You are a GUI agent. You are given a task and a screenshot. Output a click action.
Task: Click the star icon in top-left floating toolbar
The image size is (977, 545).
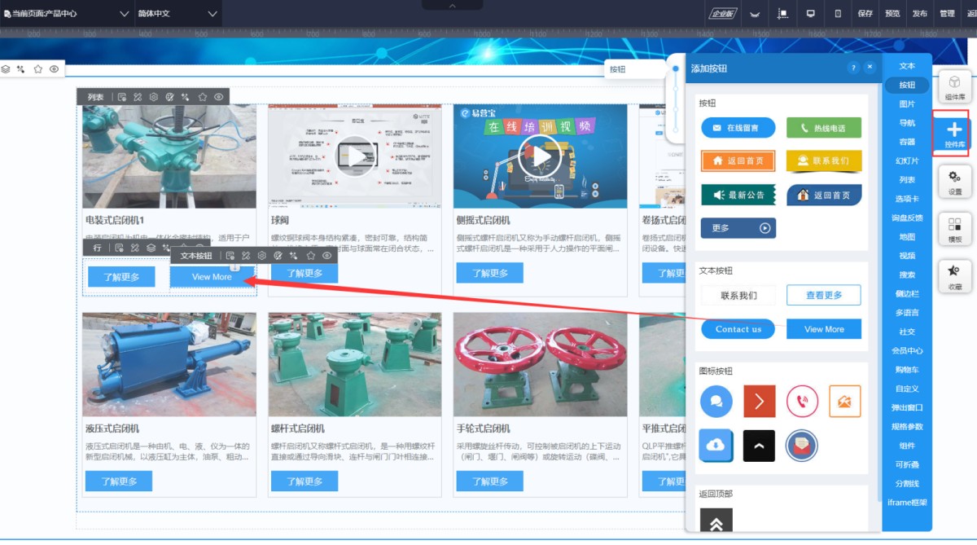click(37, 69)
